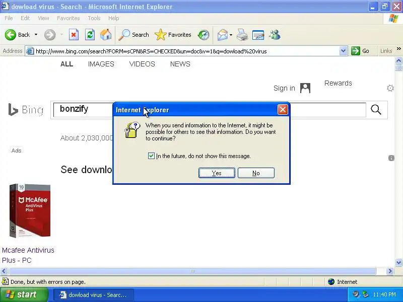Expand the Links toolbar chevron
Image resolution: width=403 pixels, height=302 pixels.
pos(398,49)
